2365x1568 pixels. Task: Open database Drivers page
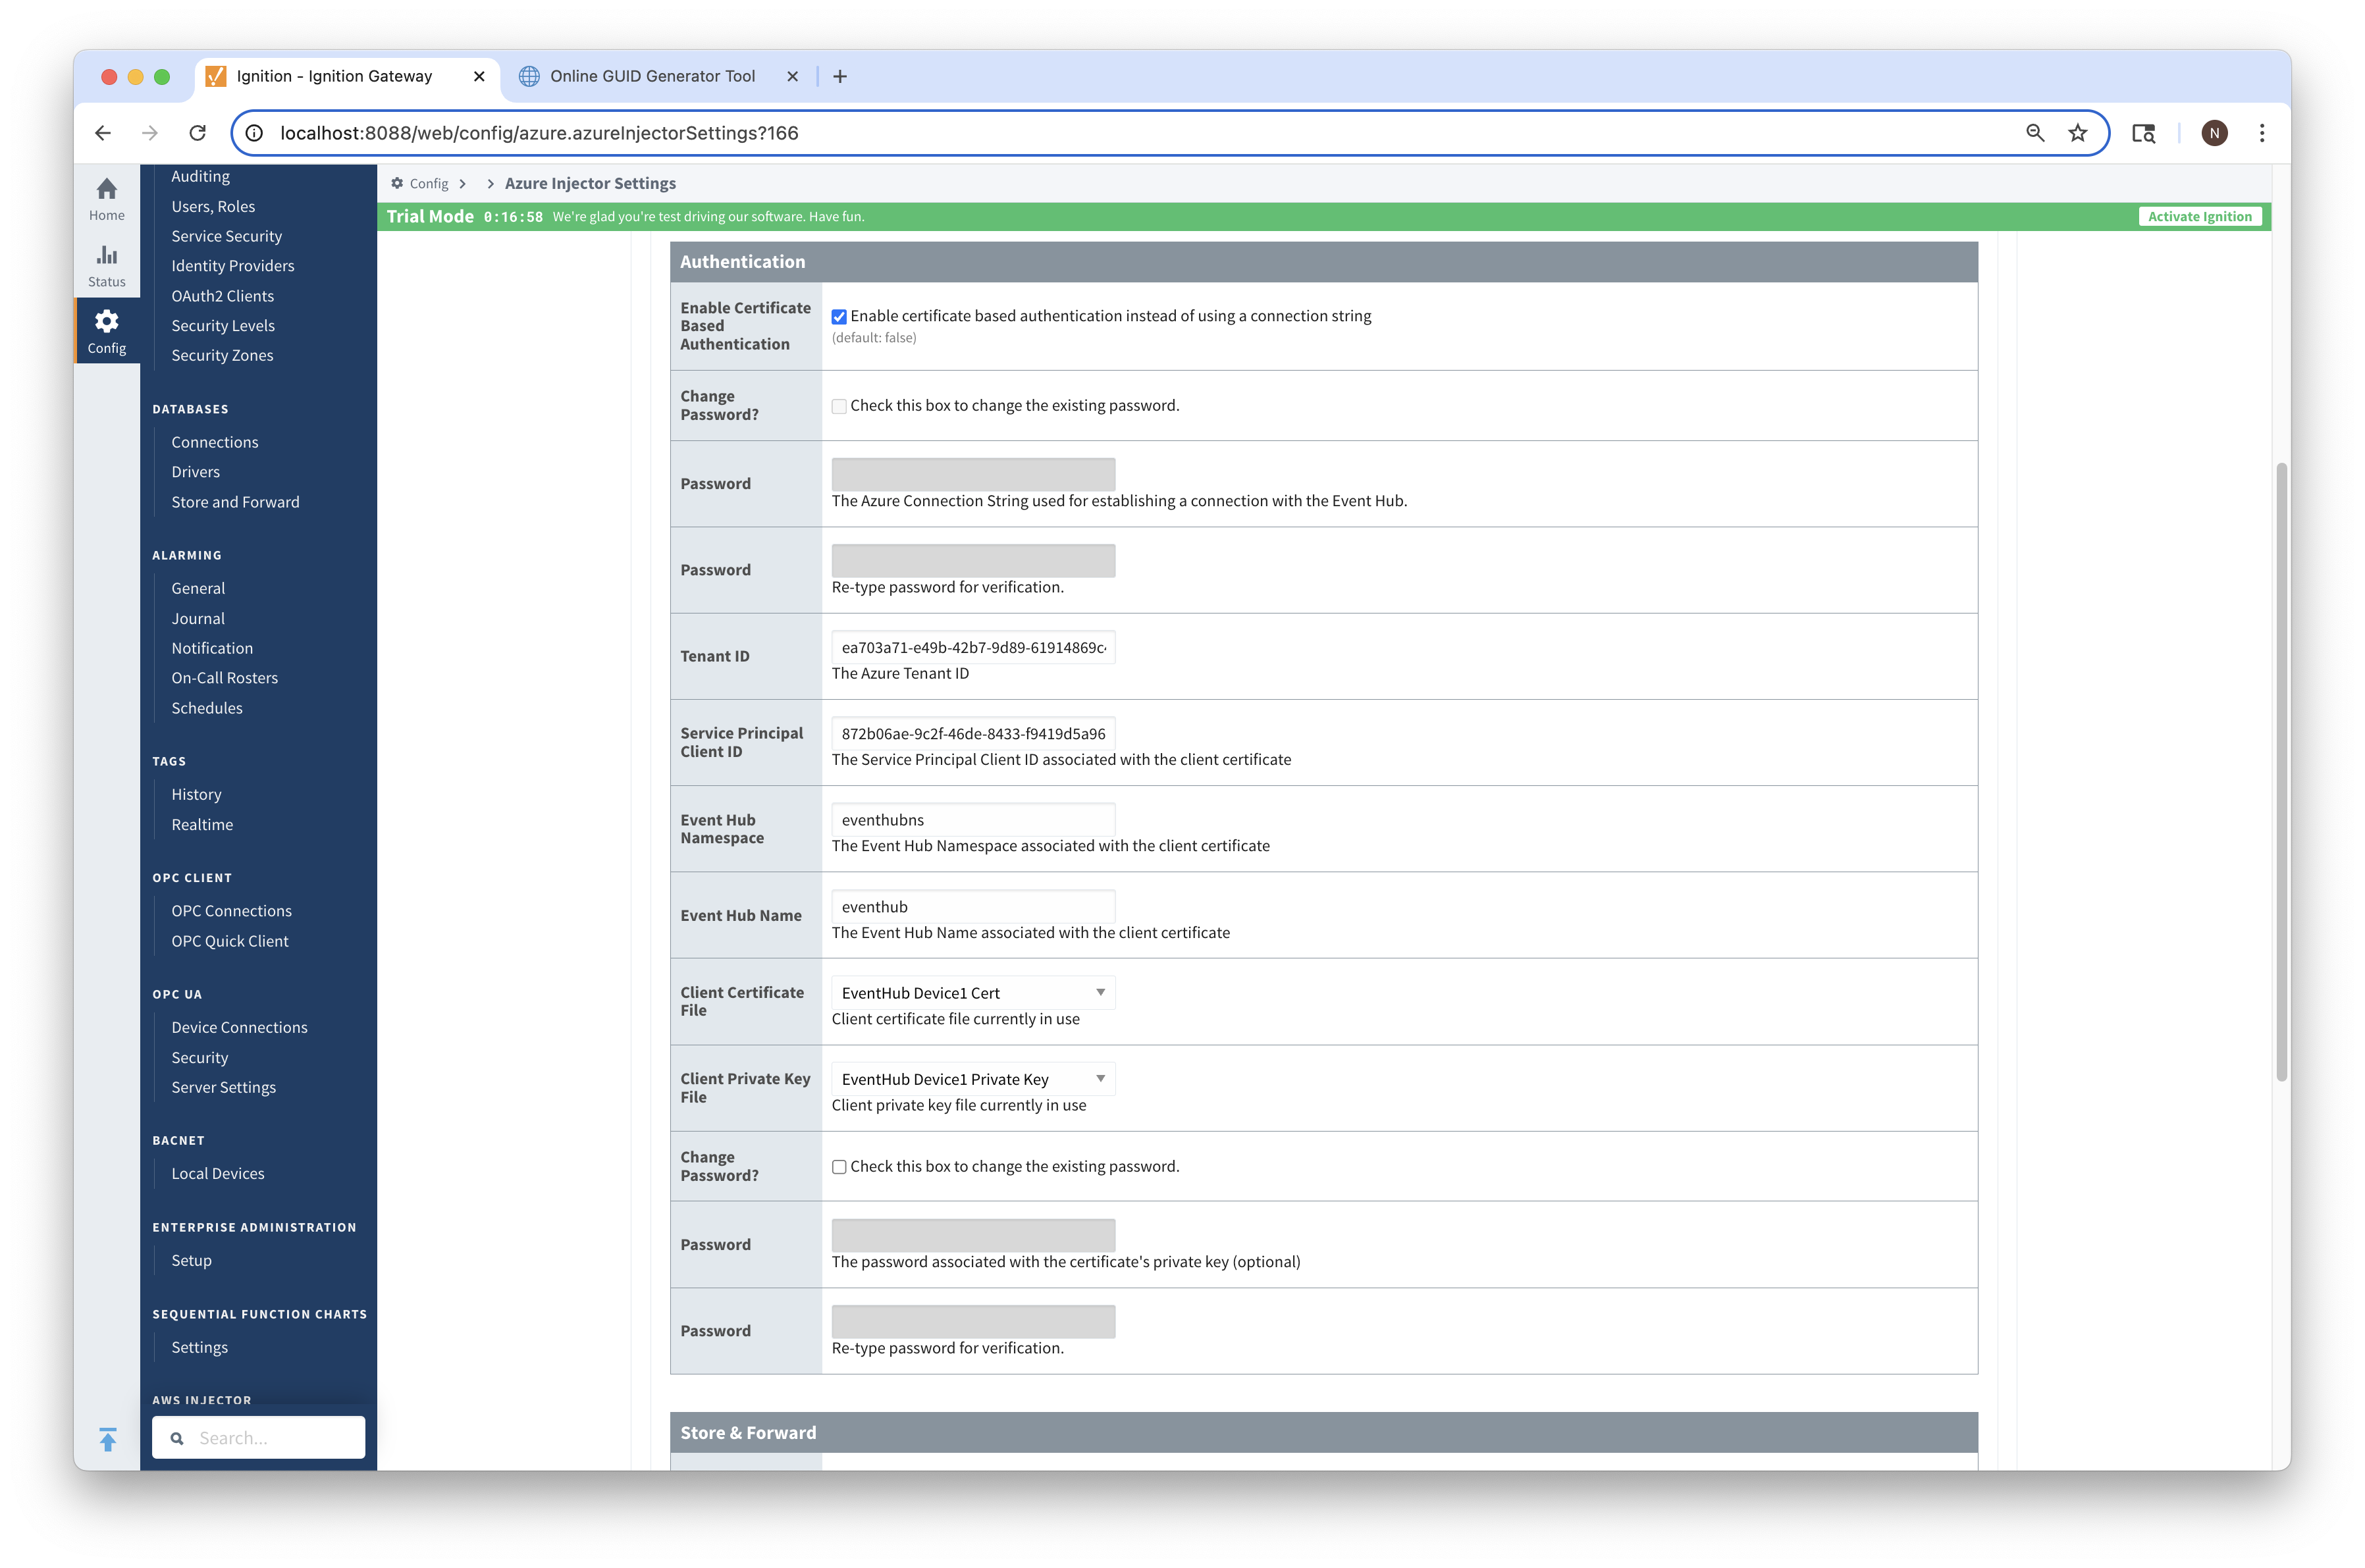coord(195,472)
